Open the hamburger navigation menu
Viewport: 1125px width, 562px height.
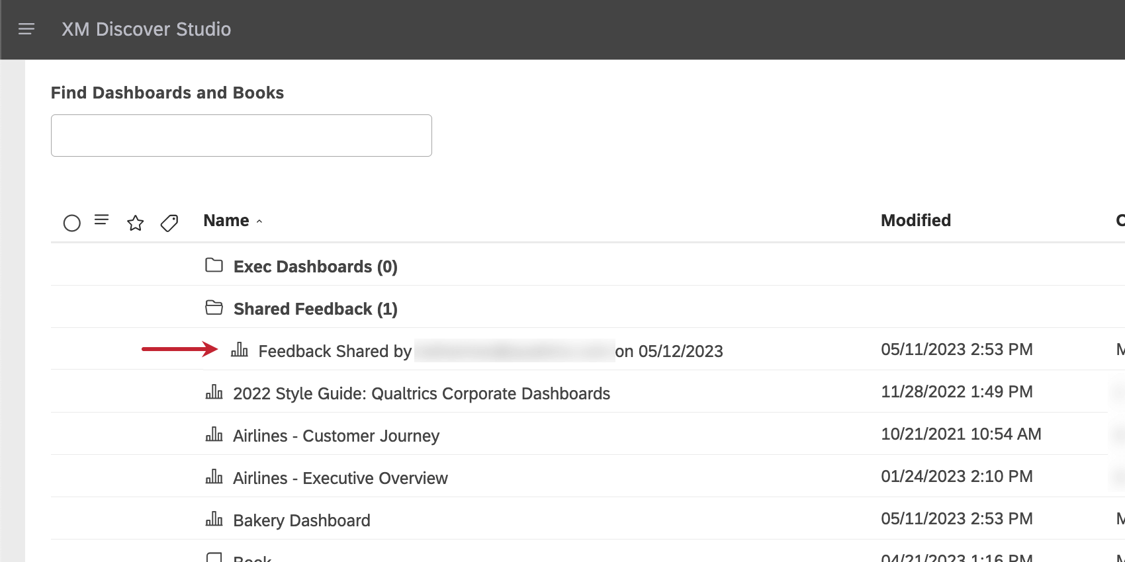pyautogui.click(x=26, y=29)
